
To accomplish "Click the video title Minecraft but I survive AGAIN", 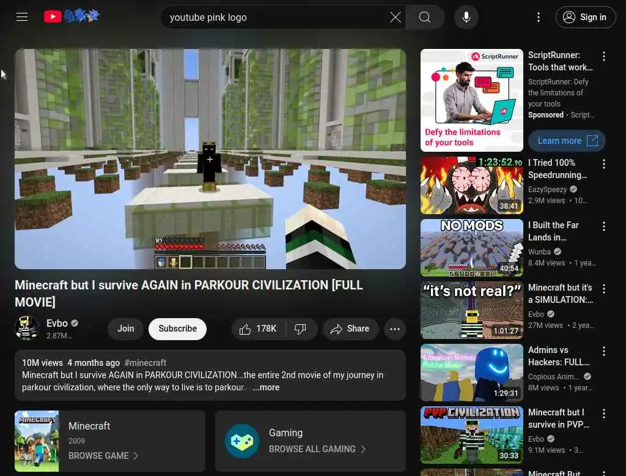I will (x=189, y=293).
